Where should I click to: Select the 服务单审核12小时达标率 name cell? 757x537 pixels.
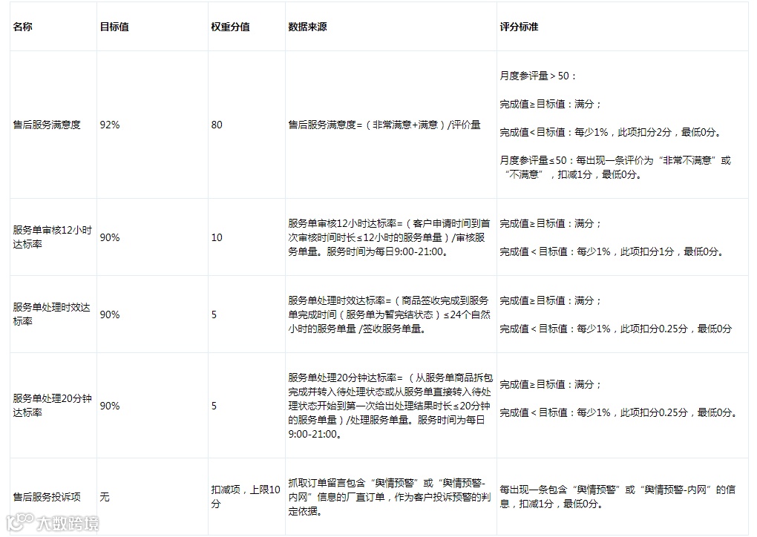(52, 237)
